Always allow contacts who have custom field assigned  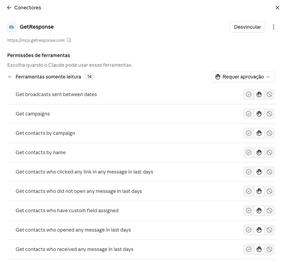[x=249, y=210]
